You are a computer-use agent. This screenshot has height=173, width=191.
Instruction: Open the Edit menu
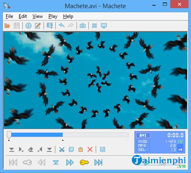point(23,16)
